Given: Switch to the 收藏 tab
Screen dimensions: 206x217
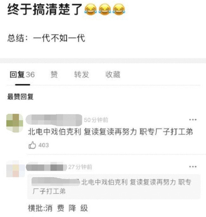Looking at the screenshot, I should [x=113, y=75].
